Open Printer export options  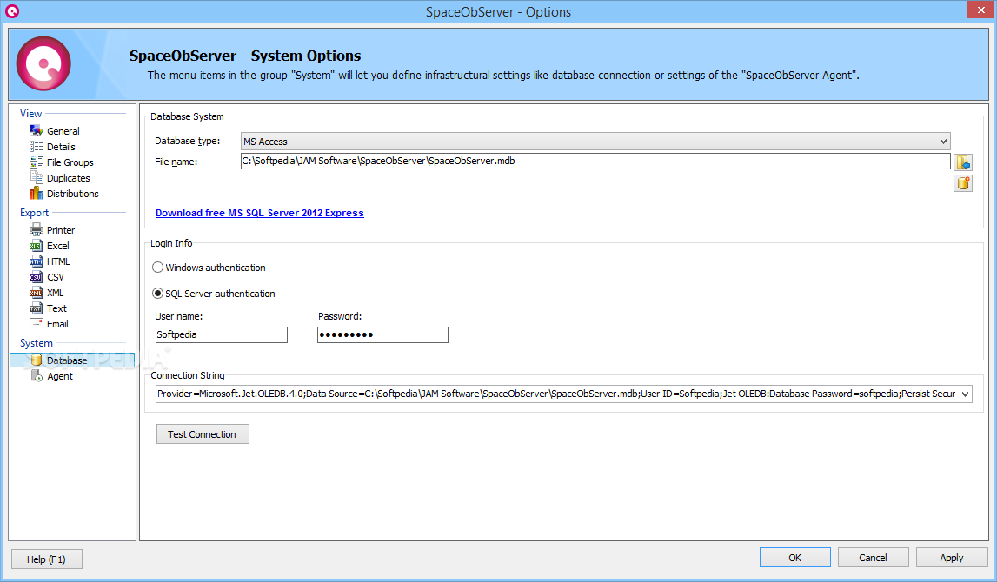60,230
